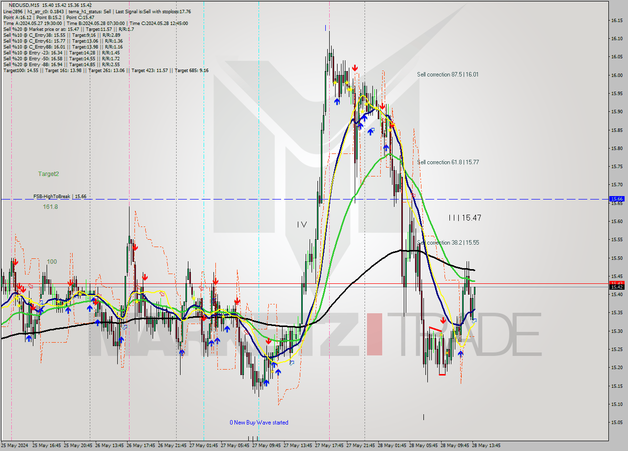Click the 16.00 price axis label
Viewport: 628px width, 451px height.
(617, 75)
